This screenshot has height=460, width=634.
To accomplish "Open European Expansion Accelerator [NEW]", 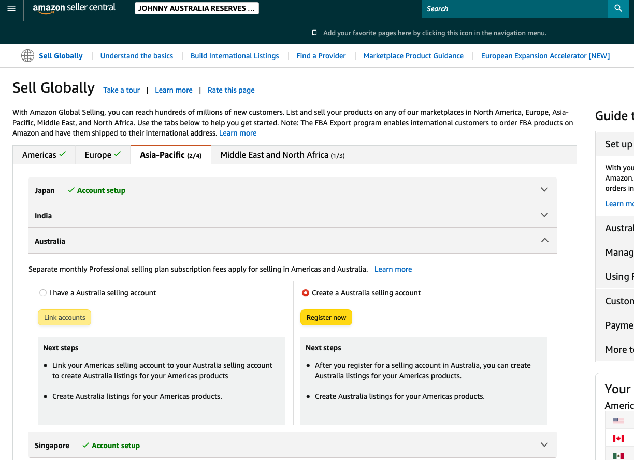I will 545,56.
